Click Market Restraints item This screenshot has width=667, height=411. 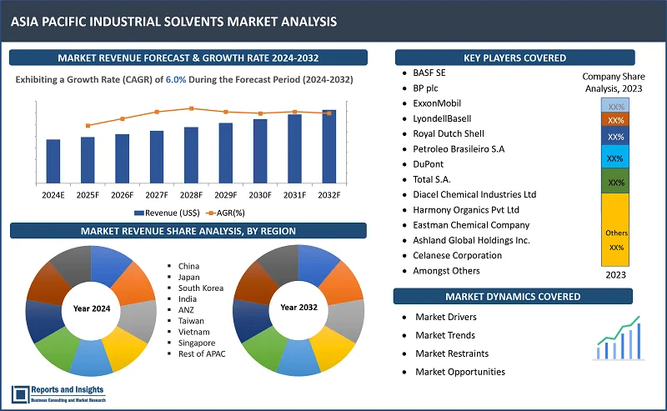point(452,353)
